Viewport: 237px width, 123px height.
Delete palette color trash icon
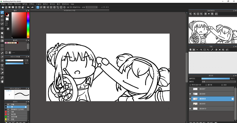click(10, 53)
